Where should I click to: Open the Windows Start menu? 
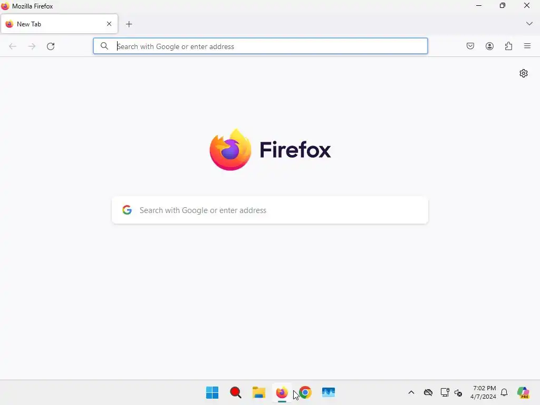point(212,392)
